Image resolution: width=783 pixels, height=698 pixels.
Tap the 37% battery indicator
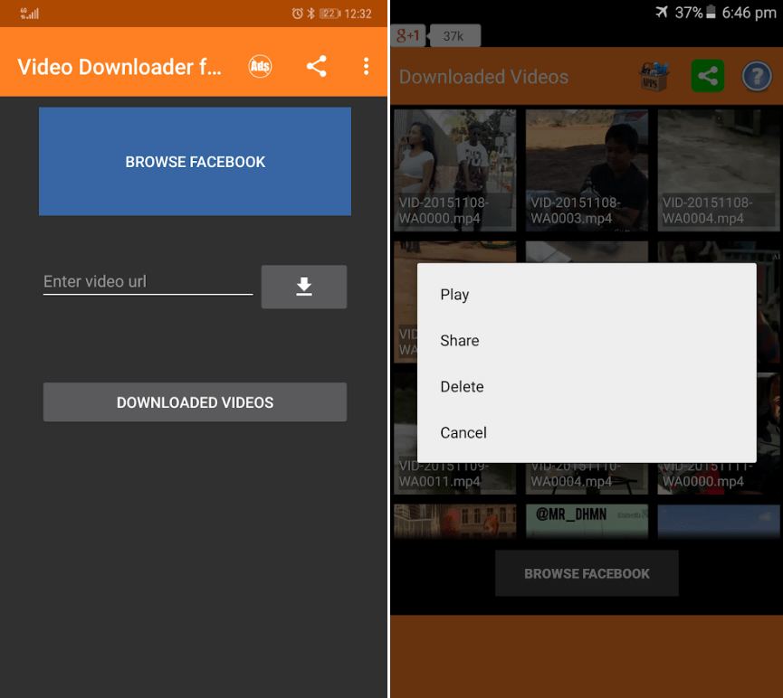pyautogui.click(x=695, y=13)
